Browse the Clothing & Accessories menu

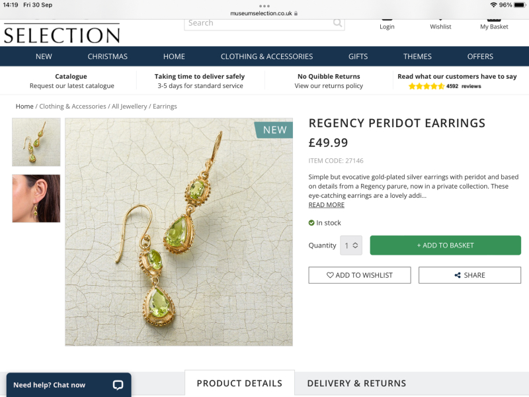tap(266, 56)
